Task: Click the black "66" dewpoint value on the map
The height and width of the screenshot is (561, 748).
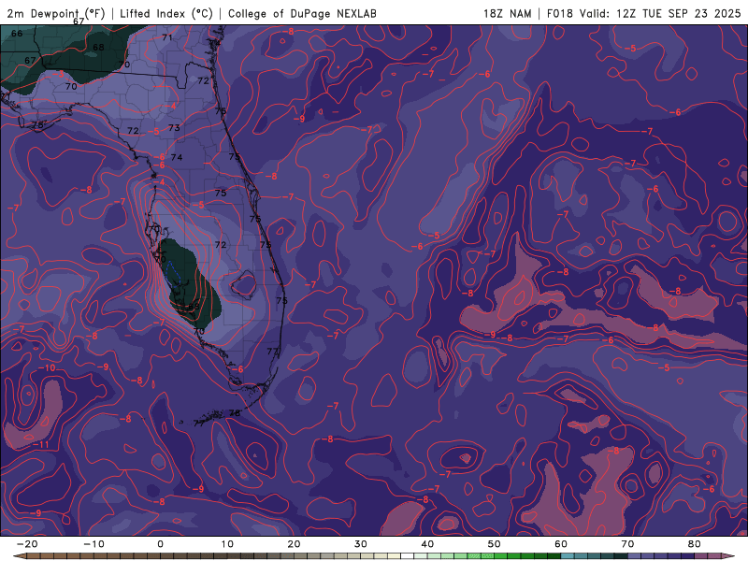Action: tap(17, 34)
